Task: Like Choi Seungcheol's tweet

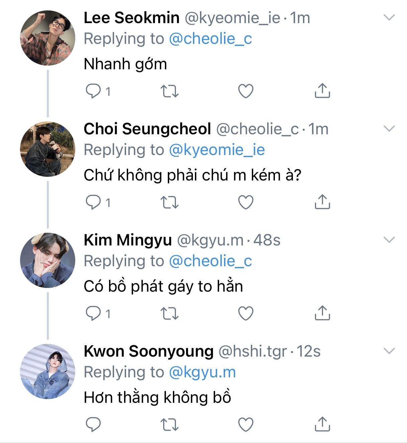Action: point(246,202)
